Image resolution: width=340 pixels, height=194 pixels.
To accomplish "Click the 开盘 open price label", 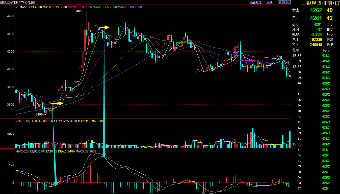I will click(x=330, y=35).
